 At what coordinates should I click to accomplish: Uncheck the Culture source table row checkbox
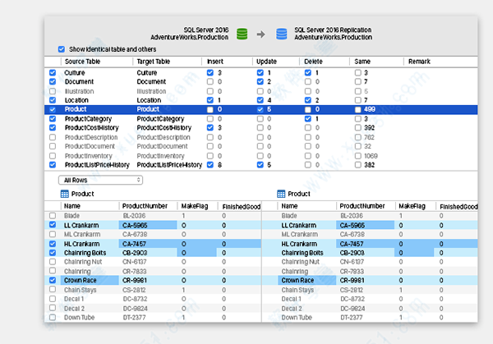pyautogui.click(x=53, y=72)
